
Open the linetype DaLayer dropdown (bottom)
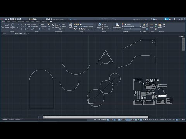(x=132, y=29)
